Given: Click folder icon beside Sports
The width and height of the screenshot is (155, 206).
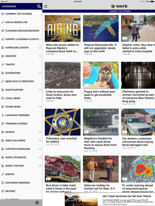Looking at the screenshot, I should click(3, 132).
